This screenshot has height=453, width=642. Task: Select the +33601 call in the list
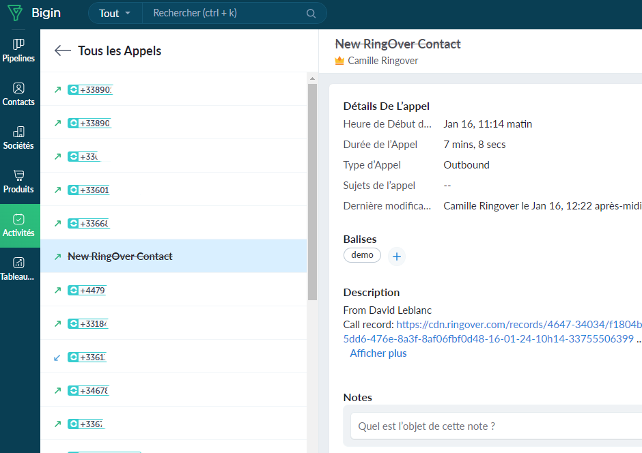coord(173,190)
